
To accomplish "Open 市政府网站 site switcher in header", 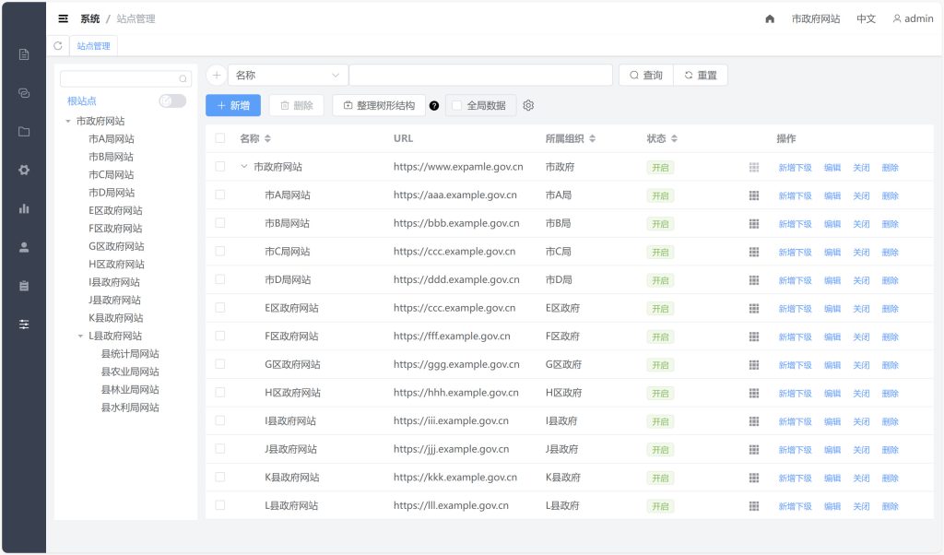I will (816, 18).
